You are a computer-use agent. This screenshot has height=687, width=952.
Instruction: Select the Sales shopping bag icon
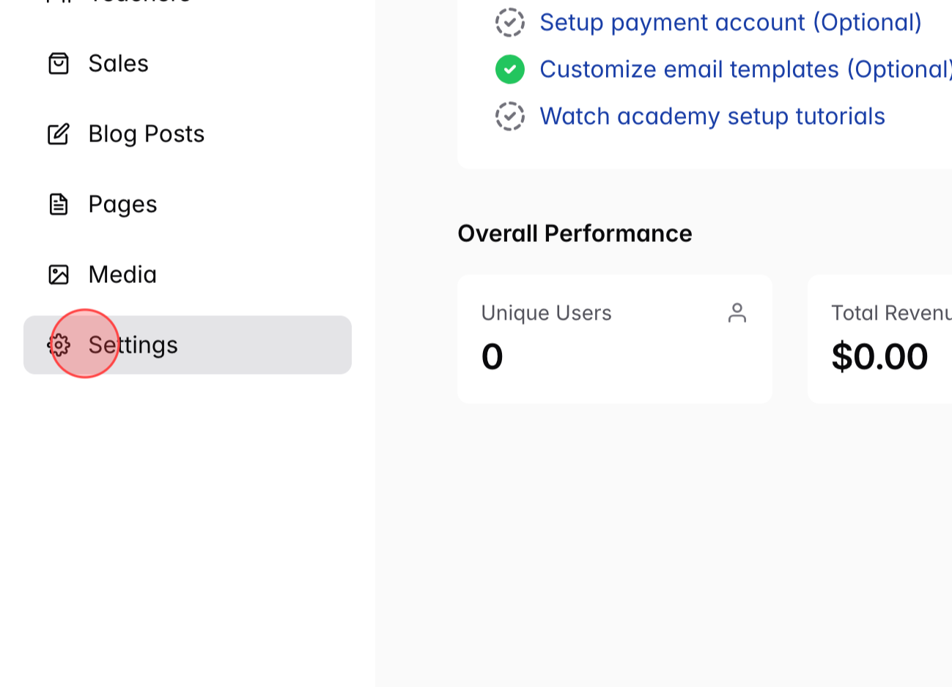[x=59, y=64]
